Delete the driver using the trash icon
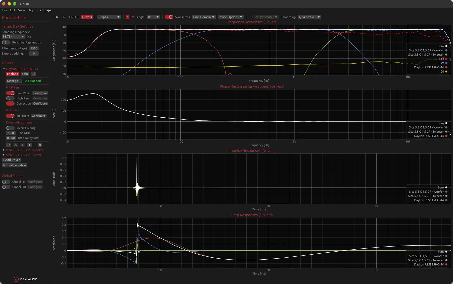This screenshot has height=284, width=453. [40, 145]
